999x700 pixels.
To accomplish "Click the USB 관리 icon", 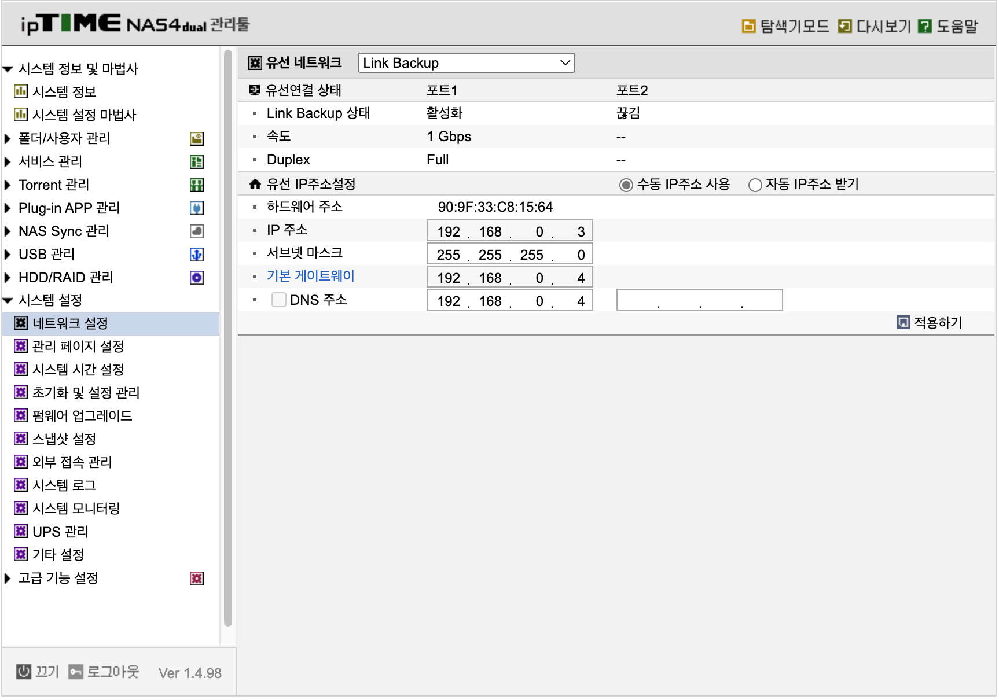I will click(197, 255).
